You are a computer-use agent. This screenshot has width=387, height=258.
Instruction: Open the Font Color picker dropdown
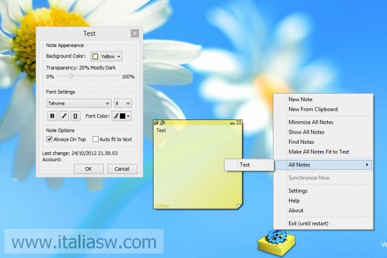[121, 116]
